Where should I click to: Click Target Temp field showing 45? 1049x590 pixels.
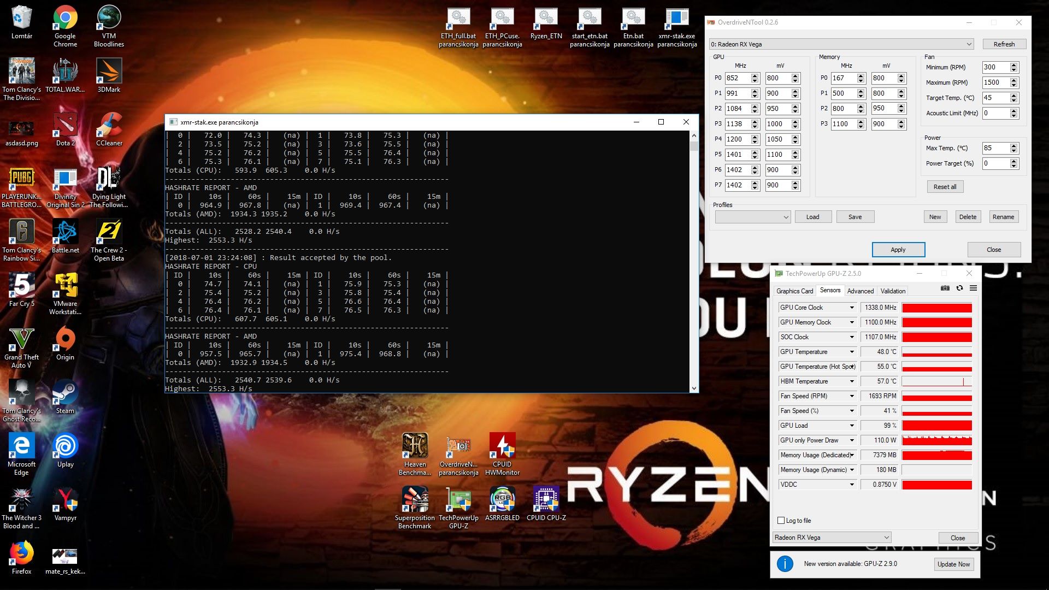(x=995, y=98)
